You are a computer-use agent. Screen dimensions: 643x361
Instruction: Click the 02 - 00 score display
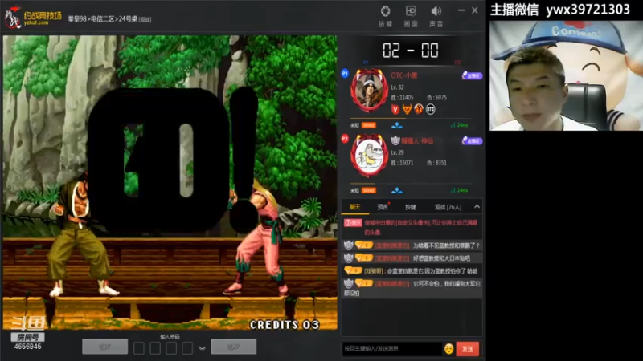click(411, 51)
